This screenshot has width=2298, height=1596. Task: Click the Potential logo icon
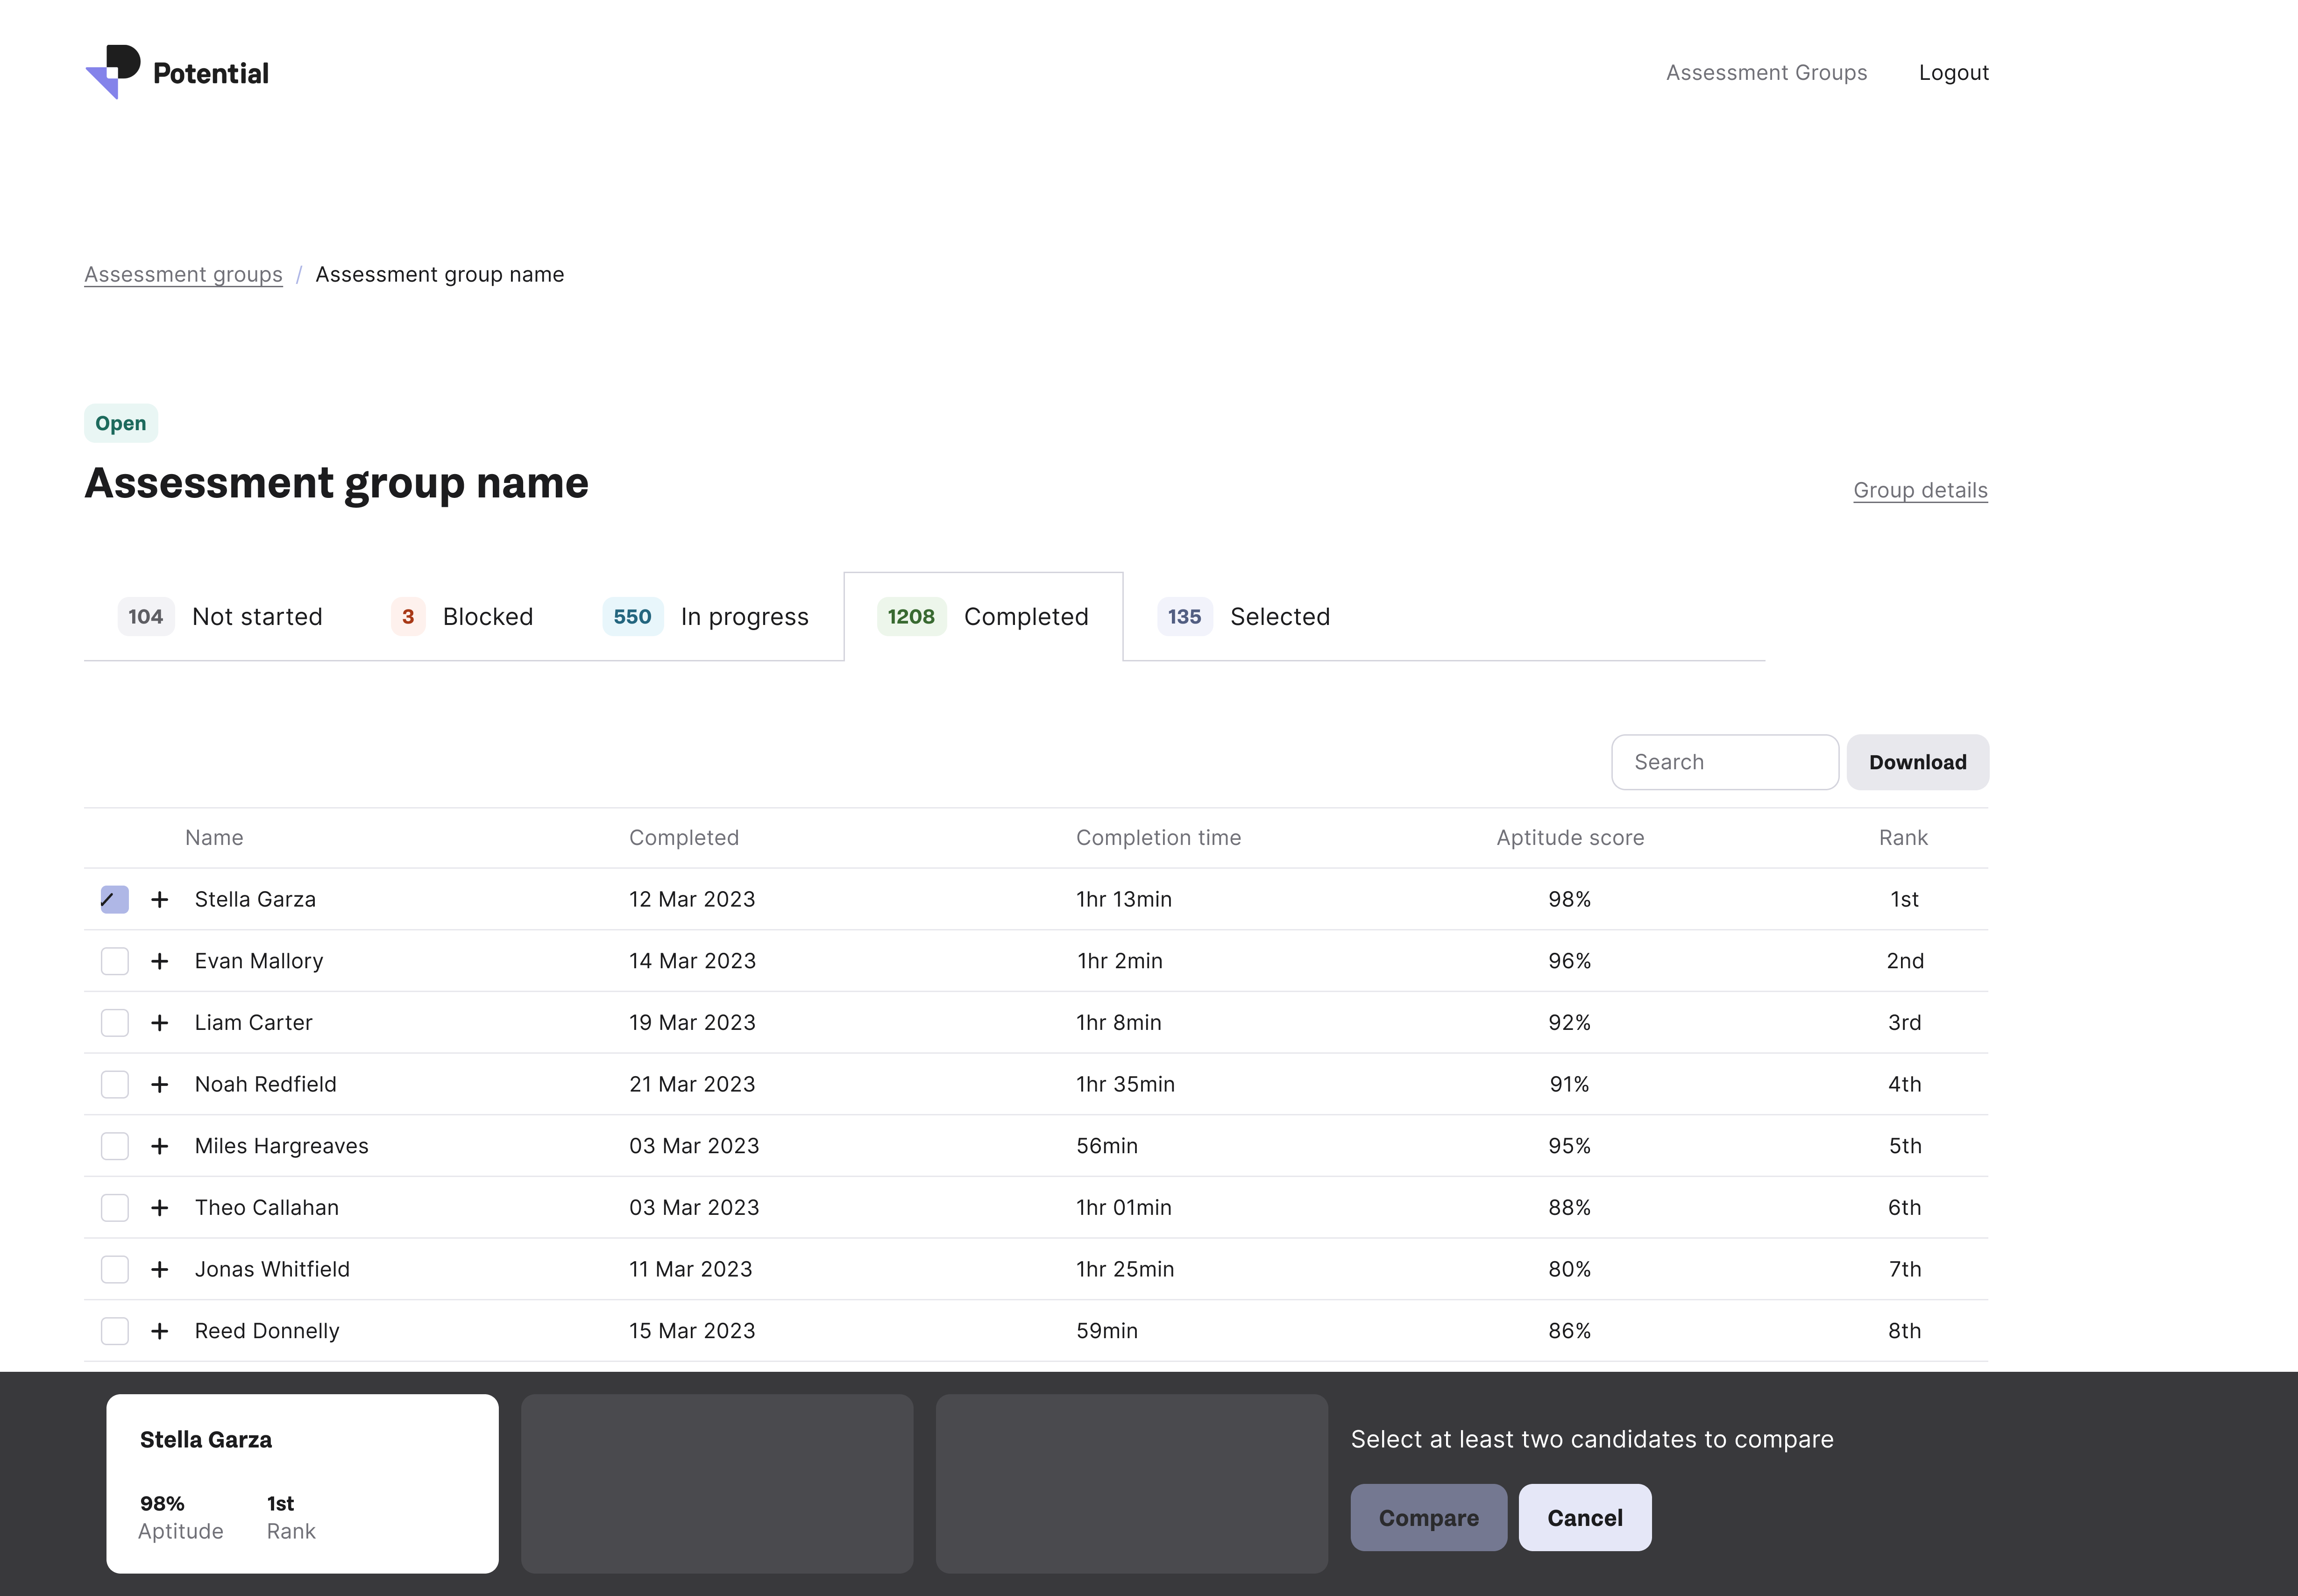pos(113,72)
